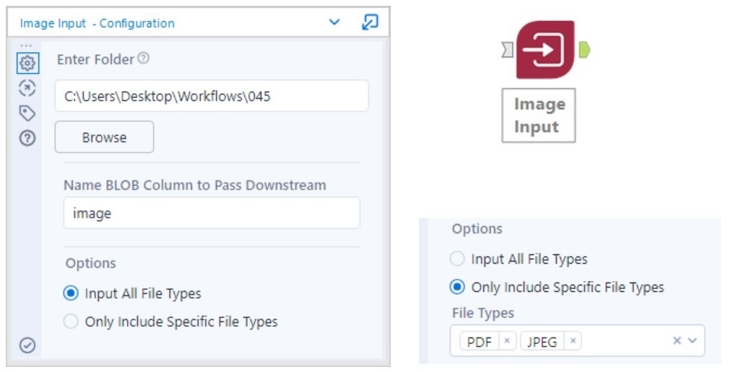Click the three-dots handle above the sidebar
The height and width of the screenshot is (372, 731).
click(x=27, y=46)
